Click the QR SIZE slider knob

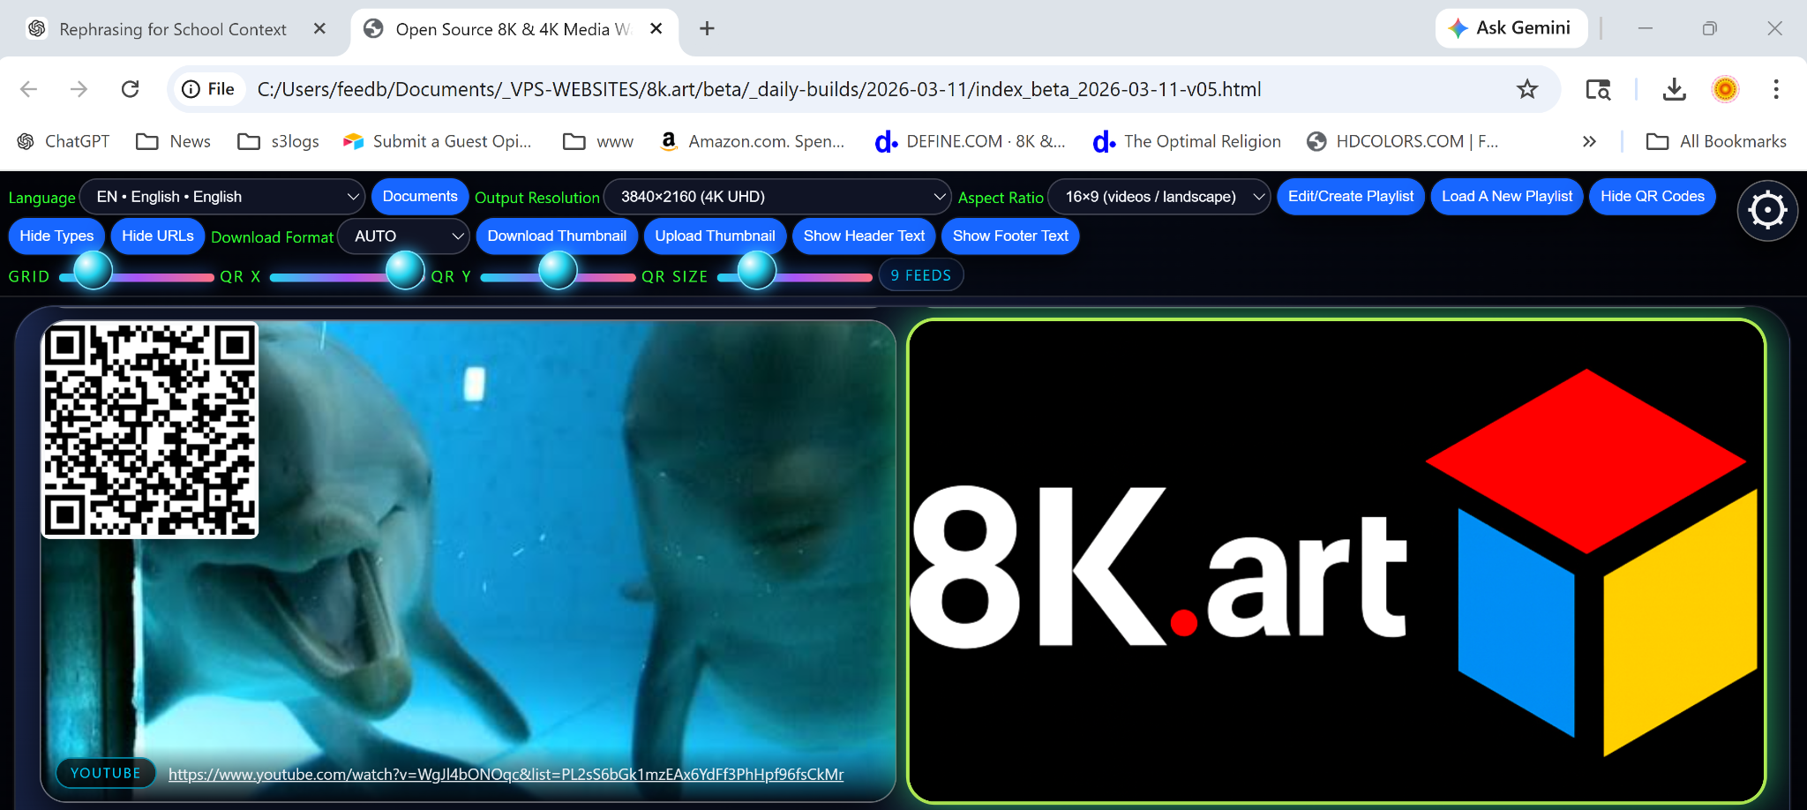[756, 271]
